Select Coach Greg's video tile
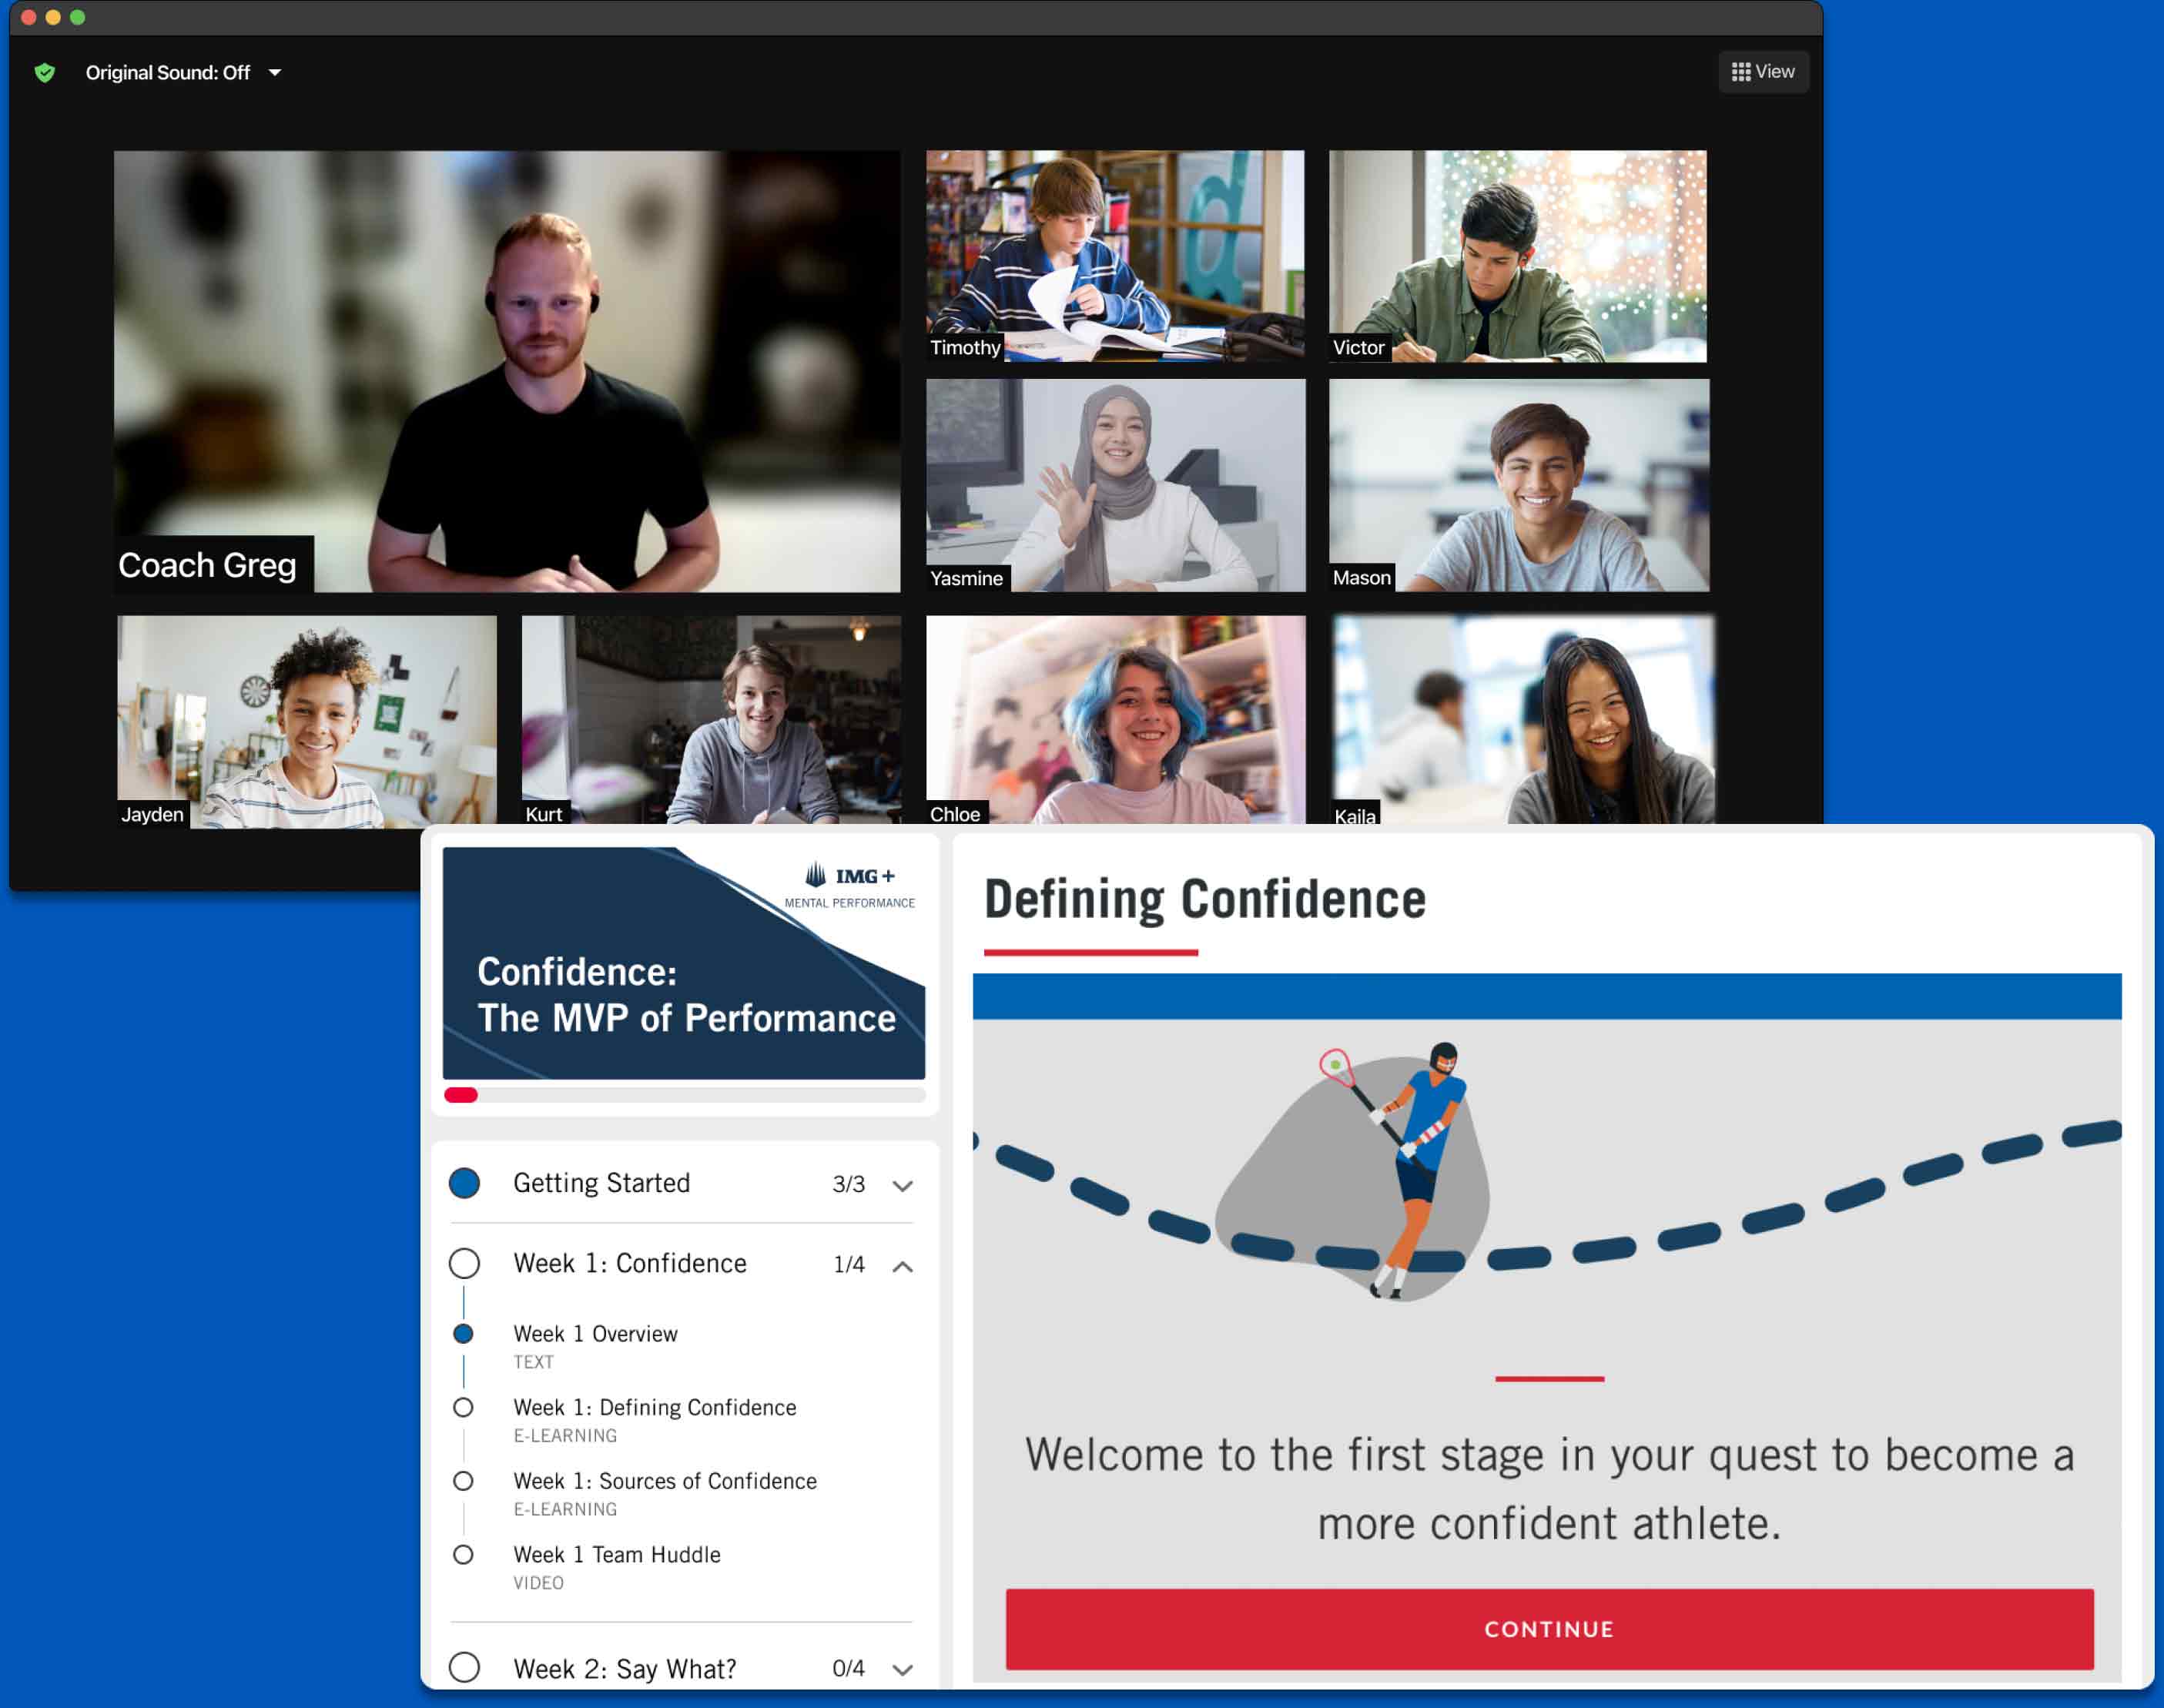This screenshot has width=2164, height=1708. [507, 371]
